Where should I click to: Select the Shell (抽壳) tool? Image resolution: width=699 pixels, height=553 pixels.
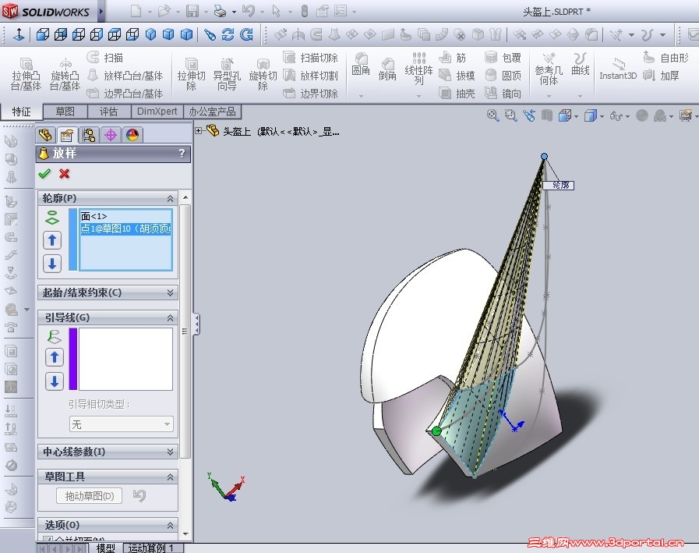pos(457,94)
